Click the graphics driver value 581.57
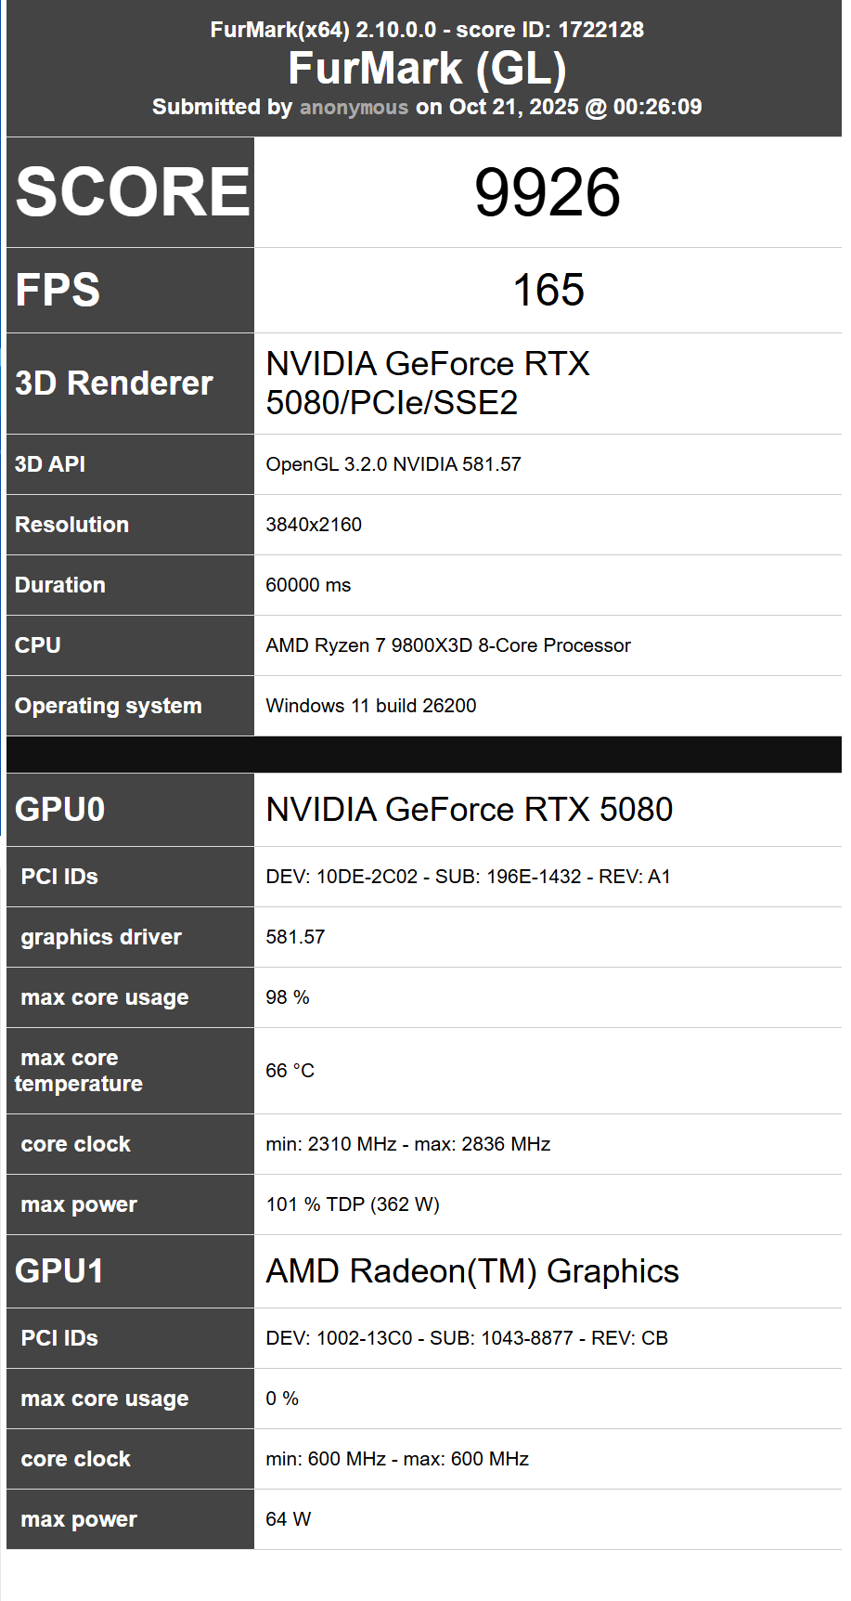 coord(295,937)
